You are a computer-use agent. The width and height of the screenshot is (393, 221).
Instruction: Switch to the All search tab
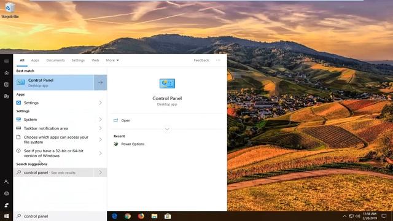click(x=22, y=60)
